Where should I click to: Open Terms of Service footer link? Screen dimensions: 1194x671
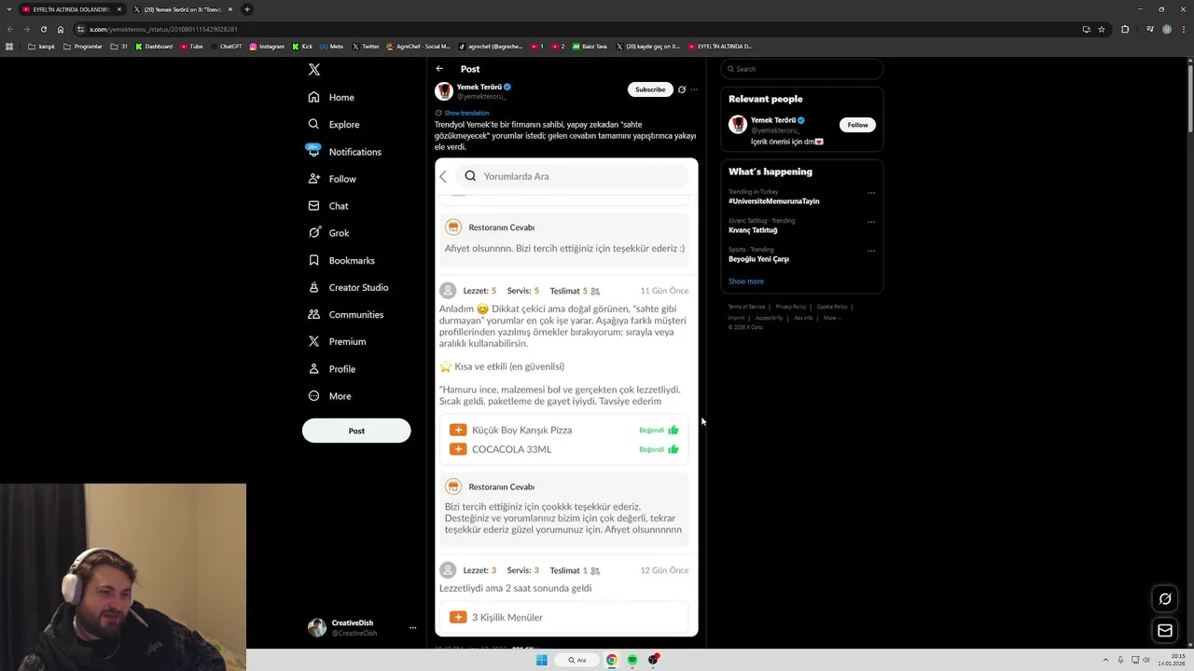(746, 307)
